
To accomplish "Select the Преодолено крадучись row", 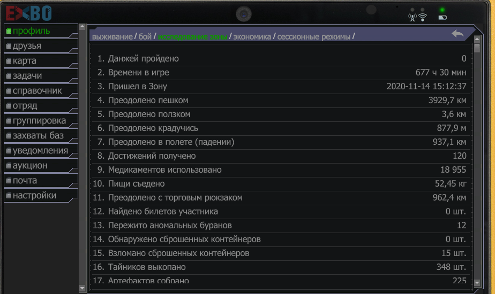I will [281, 128].
